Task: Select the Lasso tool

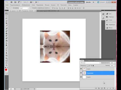Action: 7,18
